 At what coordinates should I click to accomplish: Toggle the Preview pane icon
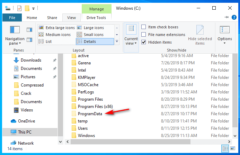point(29,30)
